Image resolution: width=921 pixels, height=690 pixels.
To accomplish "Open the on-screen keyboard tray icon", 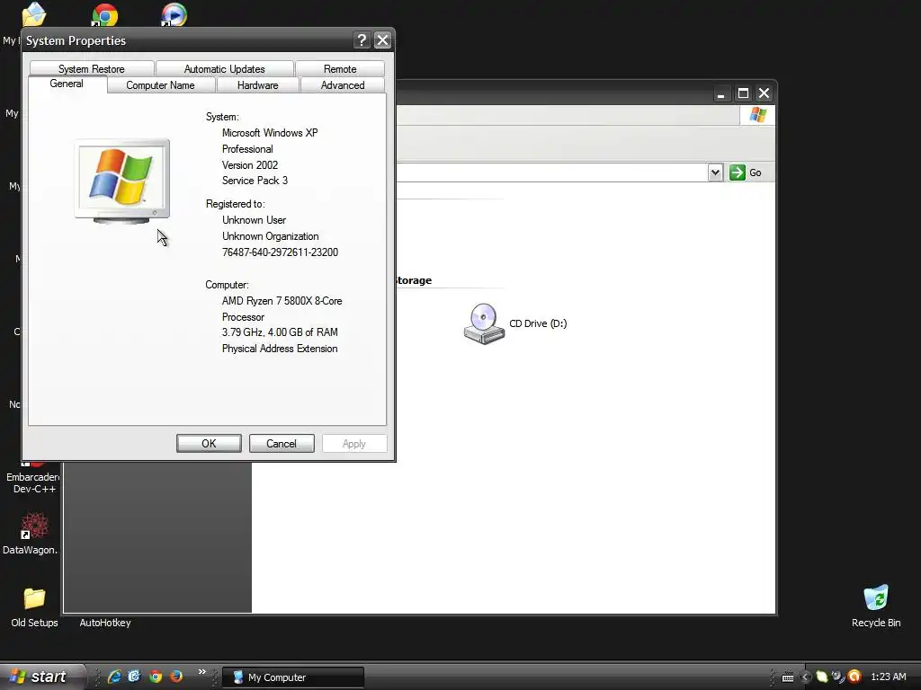I will point(788,677).
